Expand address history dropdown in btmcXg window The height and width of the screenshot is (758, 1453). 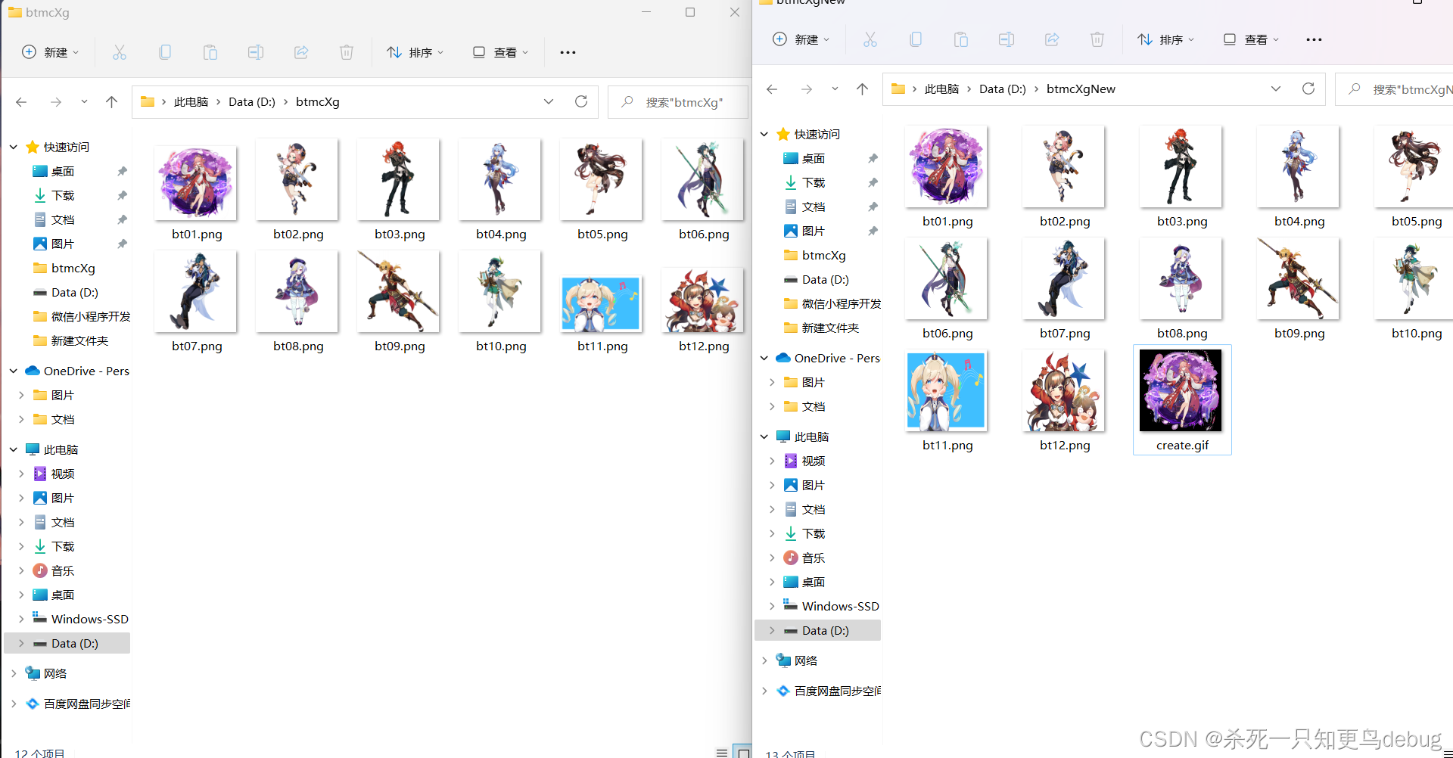point(549,101)
